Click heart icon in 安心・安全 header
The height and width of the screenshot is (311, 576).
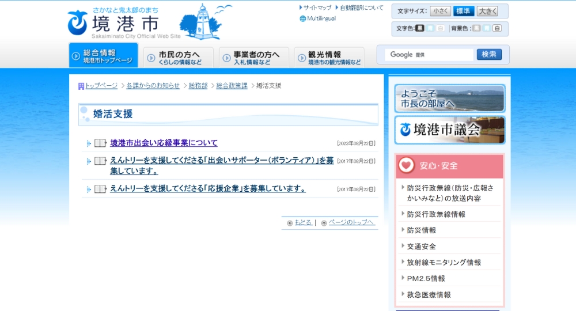click(x=406, y=165)
